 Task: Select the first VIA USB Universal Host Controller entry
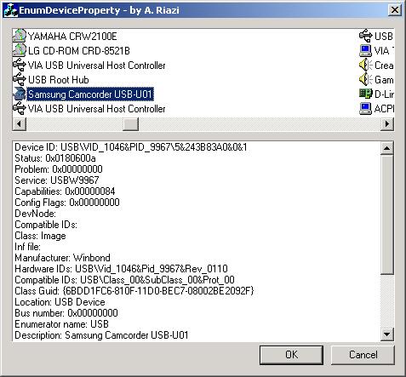tap(96, 66)
